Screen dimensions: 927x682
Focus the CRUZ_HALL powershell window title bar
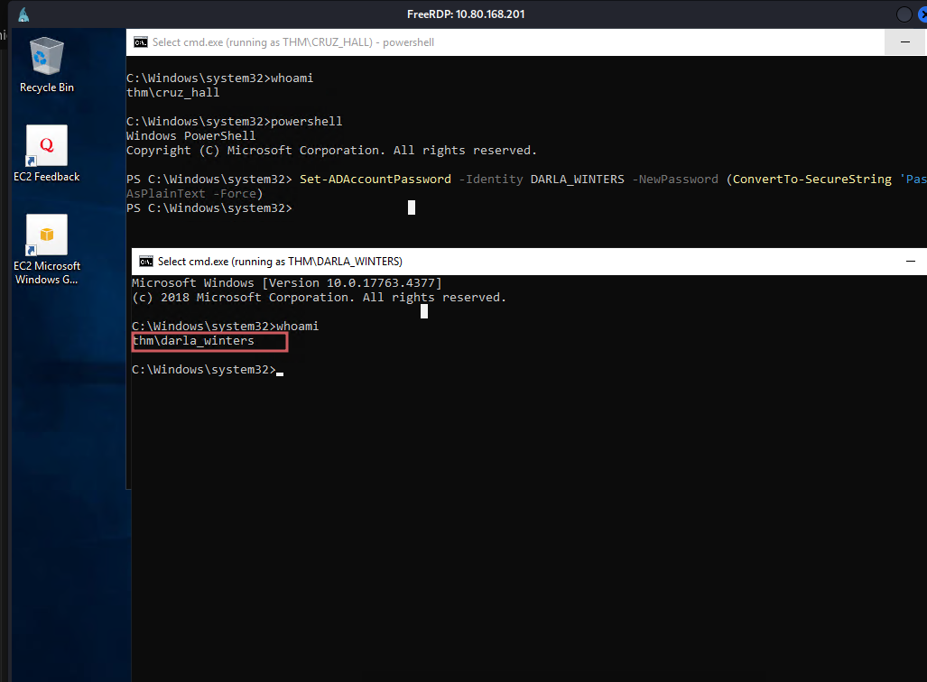(x=542, y=42)
